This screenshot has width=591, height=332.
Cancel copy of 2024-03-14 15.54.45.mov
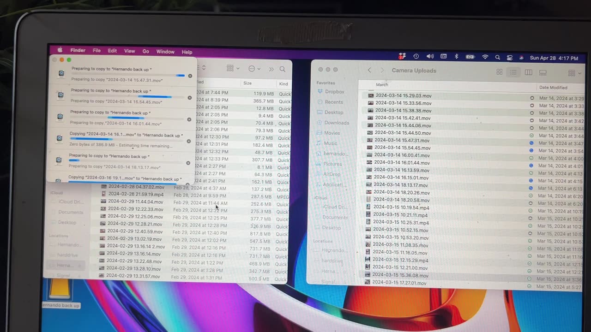tap(189, 98)
